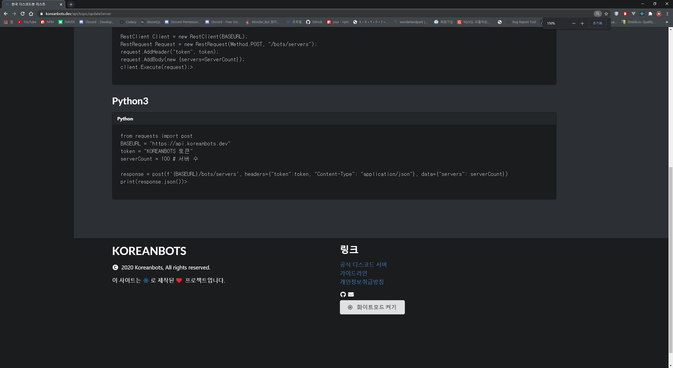Open the Chrome three-dot menu

coord(667,14)
